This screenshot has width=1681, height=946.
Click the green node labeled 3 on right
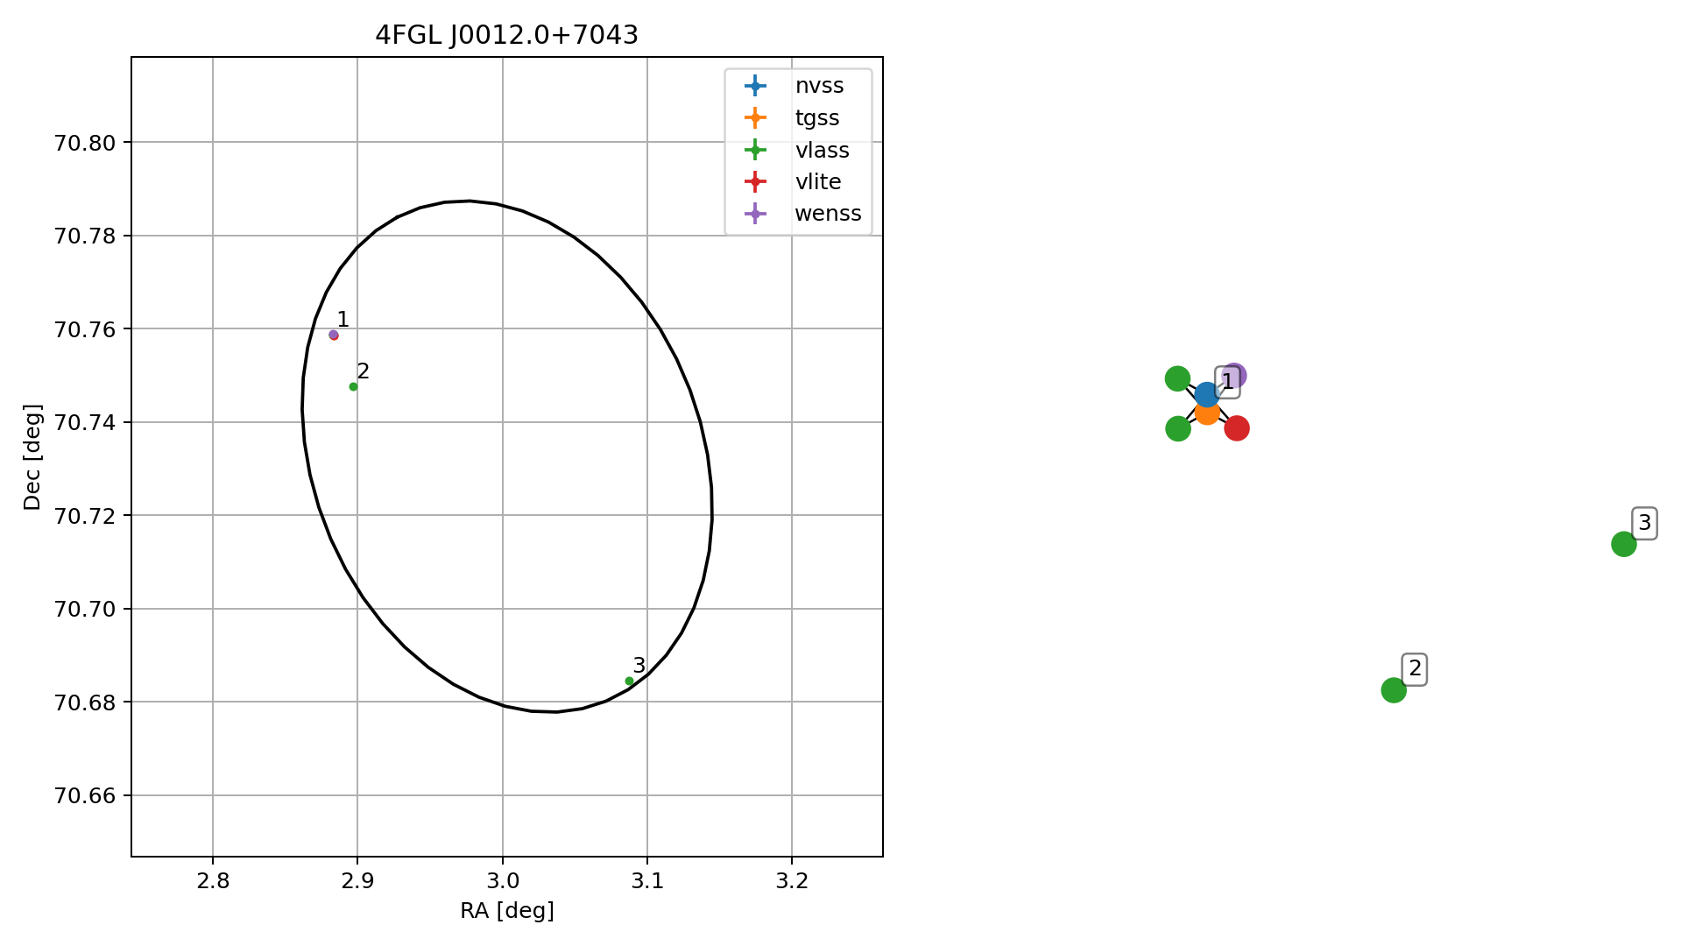1623,544
